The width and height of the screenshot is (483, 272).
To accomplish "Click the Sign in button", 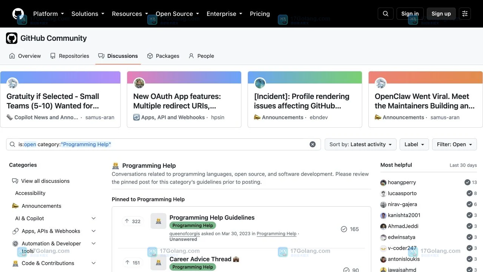I will click(410, 14).
